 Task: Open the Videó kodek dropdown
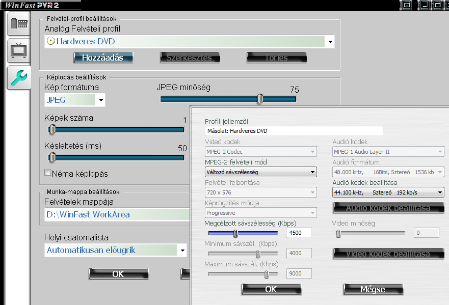pyautogui.click(x=260, y=152)
